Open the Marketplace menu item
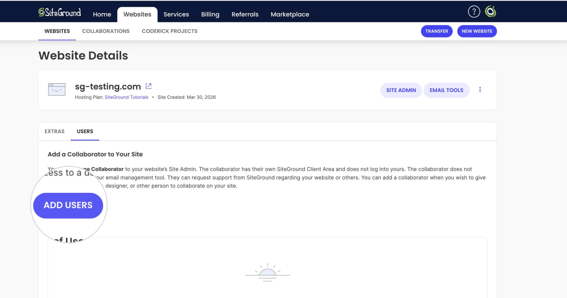 click(x=290, y=14)
